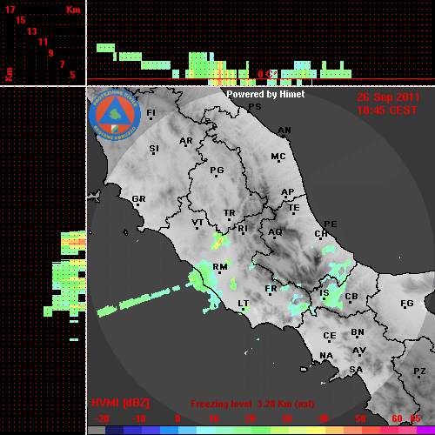Click the 13 km altitude label
Screen dimensions: 435x435
click(32, 31)
